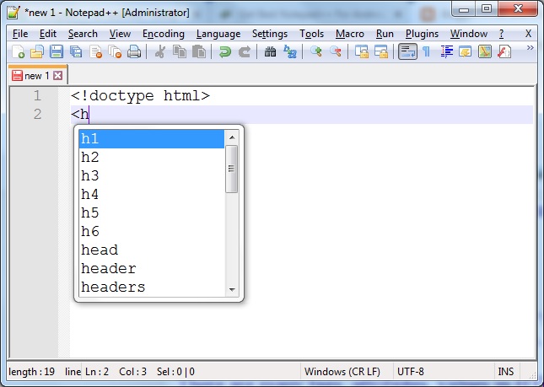Click the 'Ln : 2' status bar field
Viewport: 544px width, 387px height.
coord(97,372)
